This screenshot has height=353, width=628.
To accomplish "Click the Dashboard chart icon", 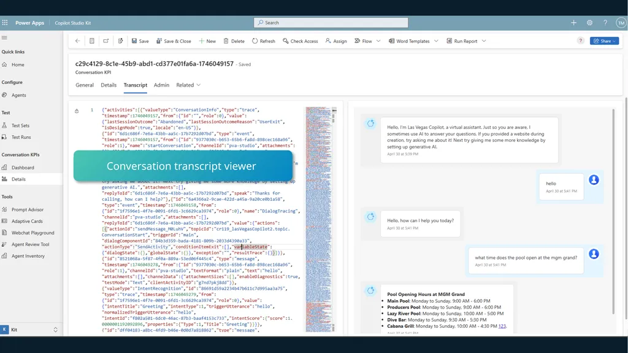I will (x=4, y=168).
